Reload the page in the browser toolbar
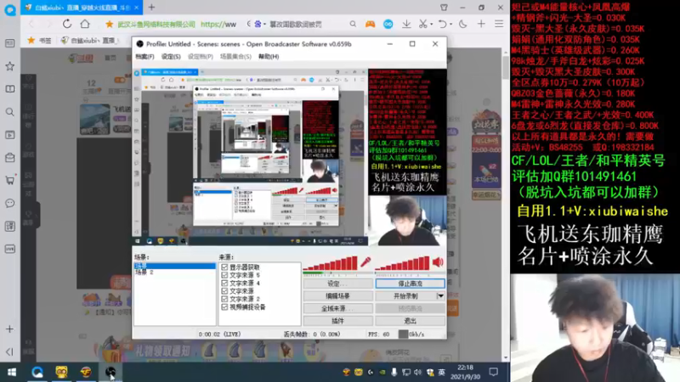 67,24
